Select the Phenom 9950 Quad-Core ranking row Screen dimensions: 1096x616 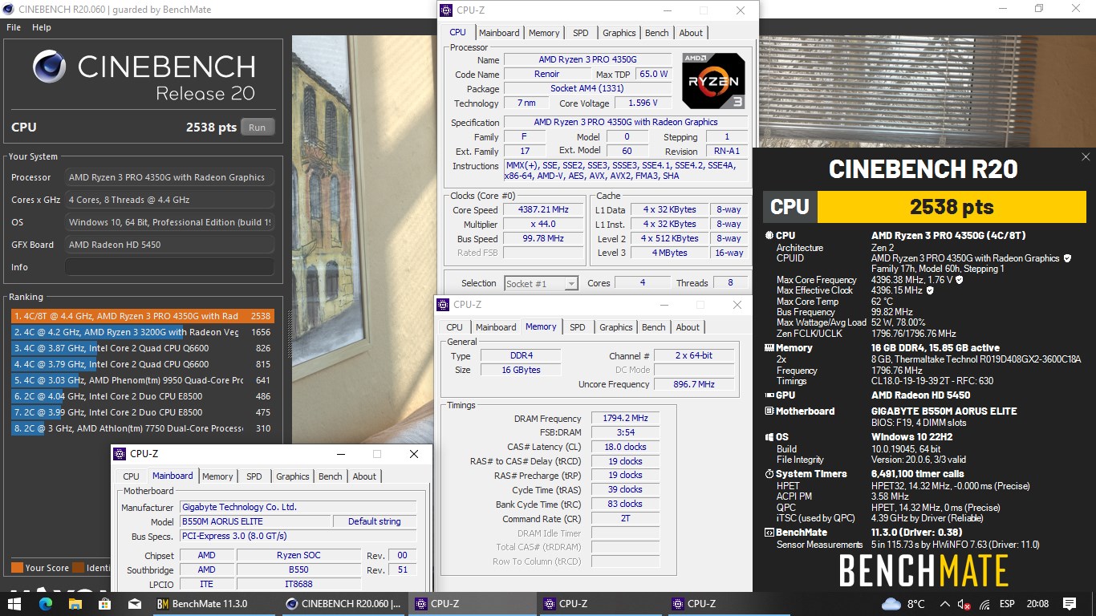tap(142, 380)
